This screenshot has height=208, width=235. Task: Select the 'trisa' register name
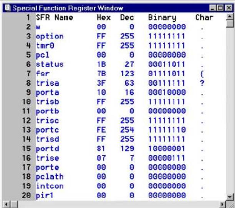pos(48,83)
